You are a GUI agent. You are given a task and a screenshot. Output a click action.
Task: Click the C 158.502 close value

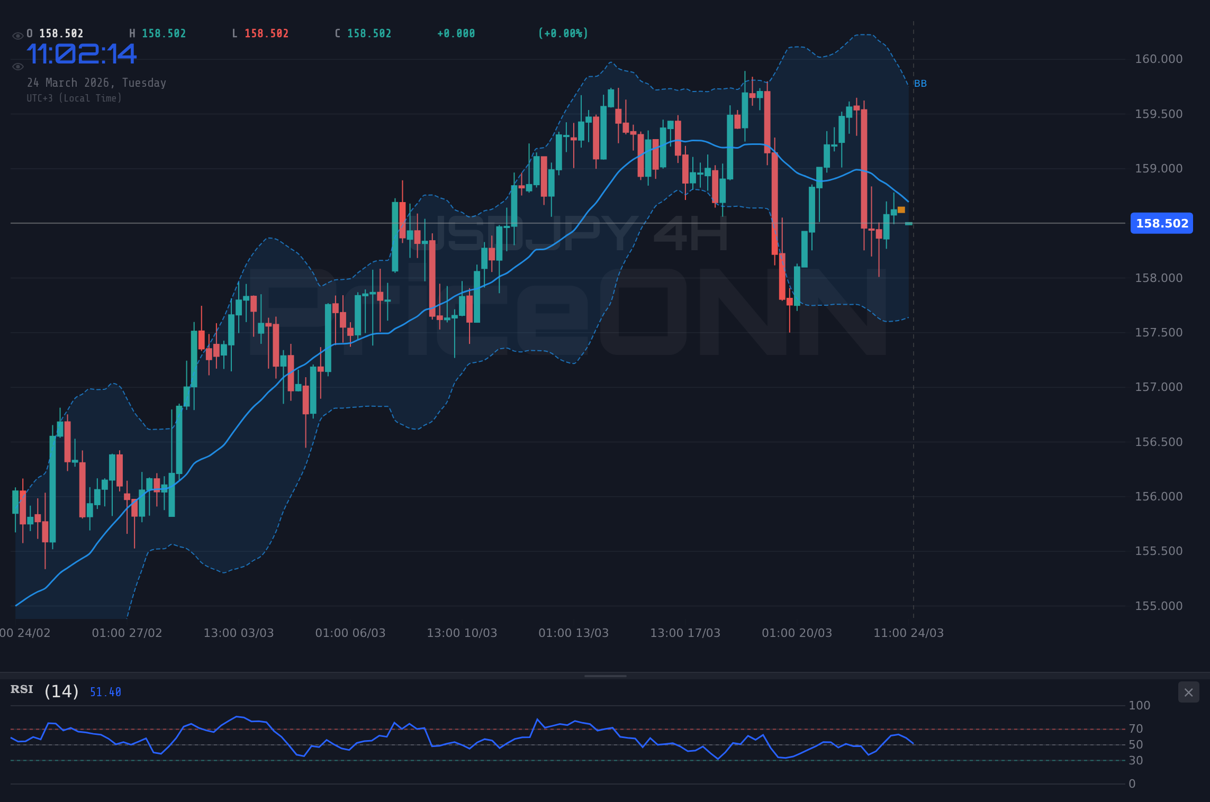click(363, 33)
